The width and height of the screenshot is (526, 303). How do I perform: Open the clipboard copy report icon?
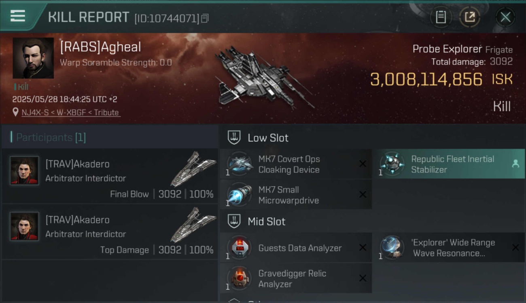pos(441,17)
